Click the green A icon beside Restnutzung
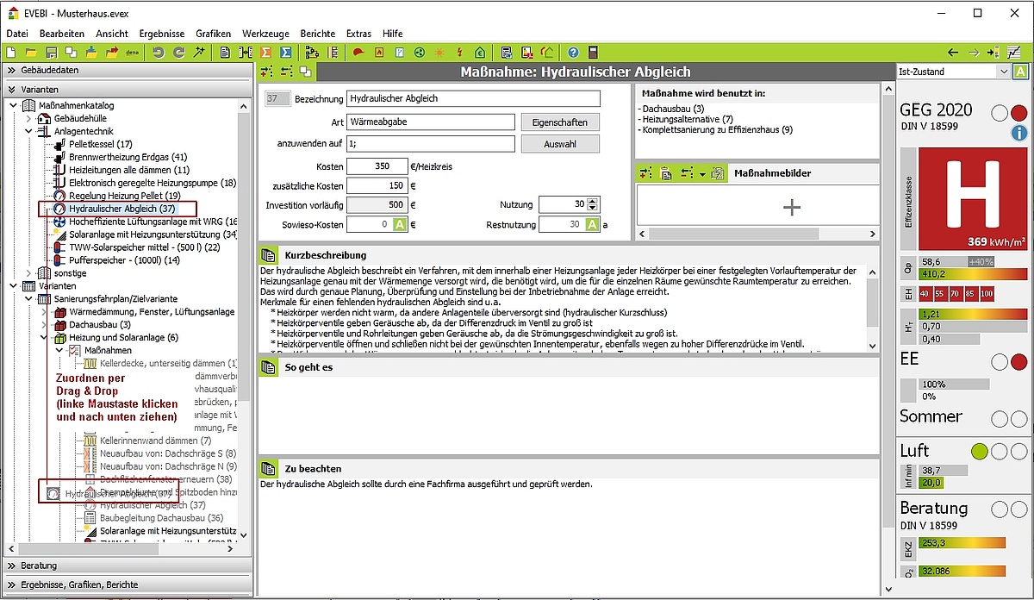The height and width of the screenshot is (600, 1034). tap(592, 225)
